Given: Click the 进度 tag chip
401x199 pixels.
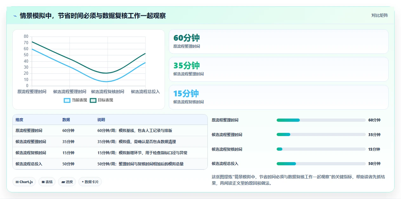Looking at the screenshot, I should click(67, 182).
